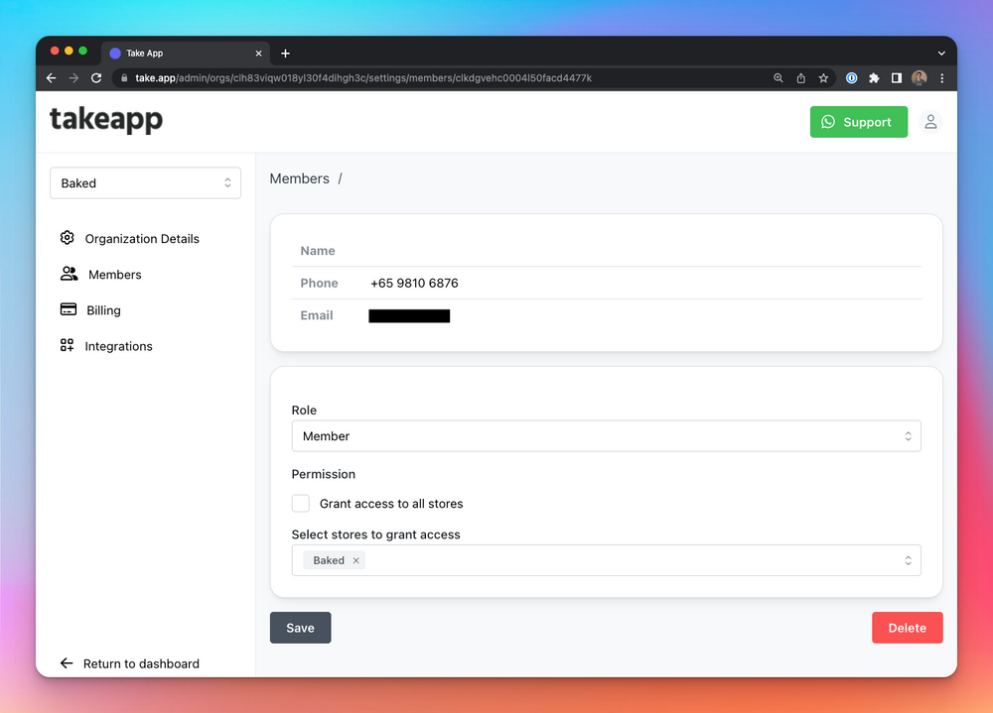This screenshot has width=993, height=713.
Task: Click the site lock icon
Action: [124, 77]
